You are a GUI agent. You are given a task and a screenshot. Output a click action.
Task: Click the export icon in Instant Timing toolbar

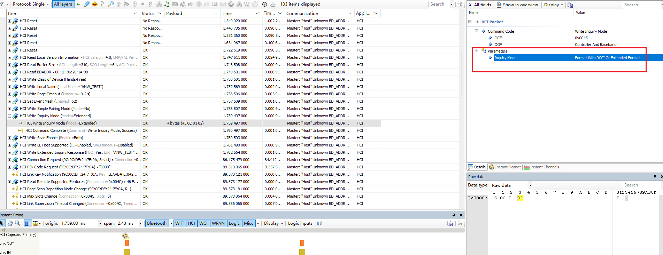tap(450, 223)
